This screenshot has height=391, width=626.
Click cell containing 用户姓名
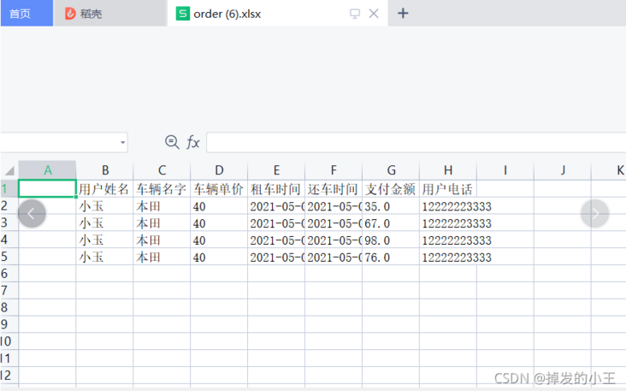pyautogui.click(x=104, y=189)
